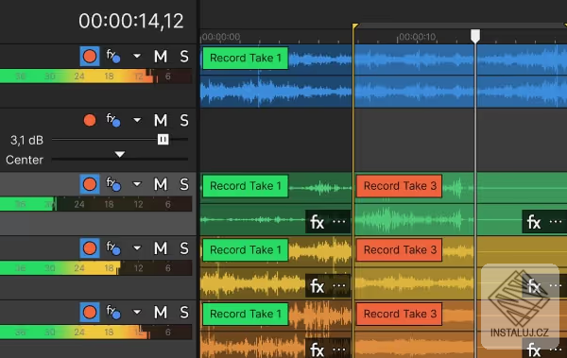Select Record Take 3 on the yellow track
The height and width of the screenshot is (358, 567).
(x=399, y=250)
